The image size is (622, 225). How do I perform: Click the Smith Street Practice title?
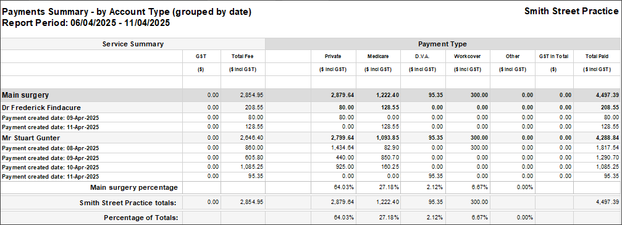(571, 12)
